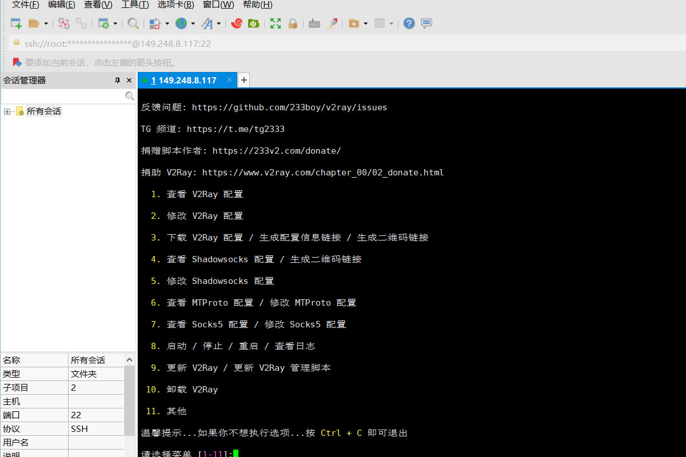Expand the globe encoding dropdown arrow
This screenshot has width=686, height=457.
(x=193, y=24)
